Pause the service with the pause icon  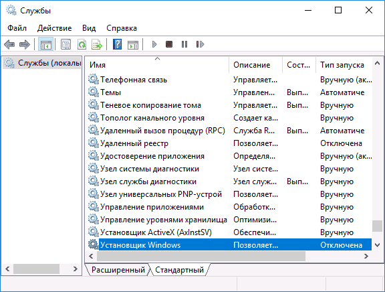coord(184,44)
